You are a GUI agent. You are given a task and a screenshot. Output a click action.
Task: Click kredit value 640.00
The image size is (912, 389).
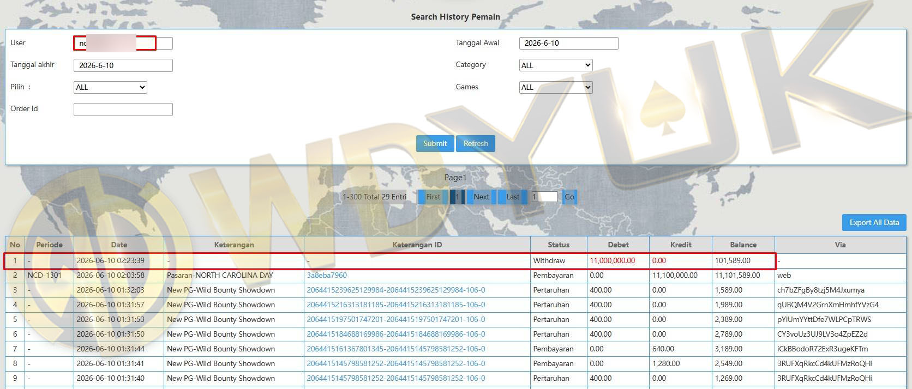(663, 349)
